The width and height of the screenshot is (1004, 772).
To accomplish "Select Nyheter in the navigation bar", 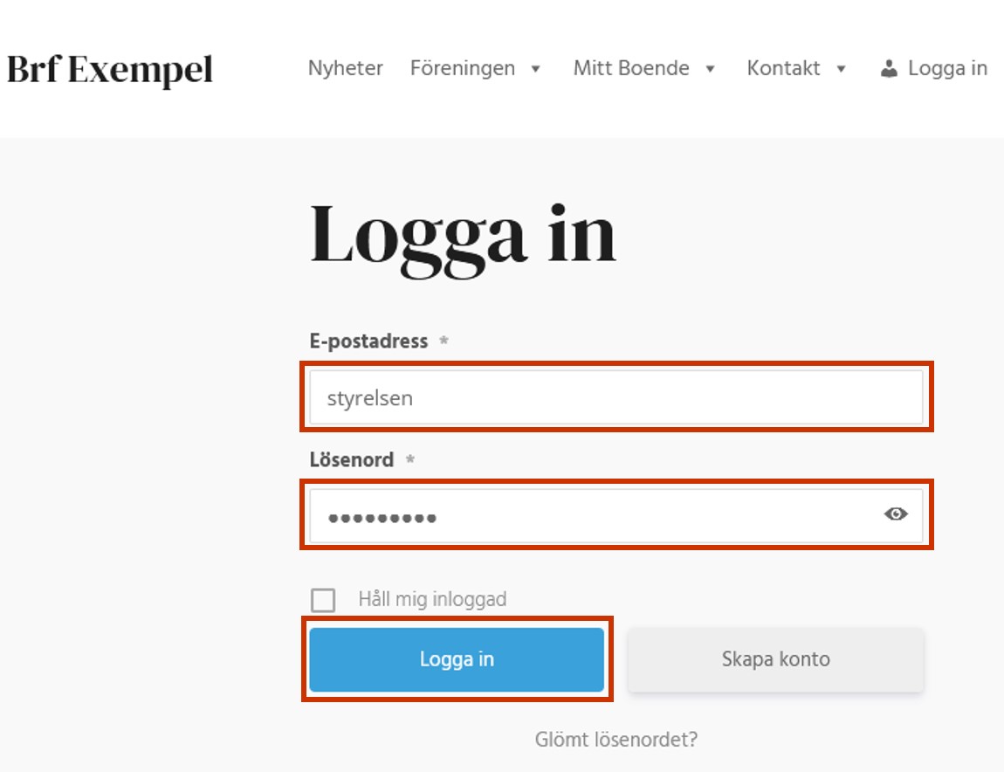I will pyautogui.click(x=345, y=67).
